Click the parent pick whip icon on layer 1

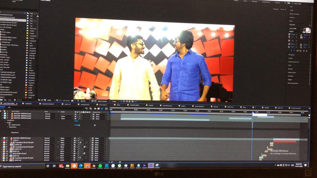click(94, 114)
